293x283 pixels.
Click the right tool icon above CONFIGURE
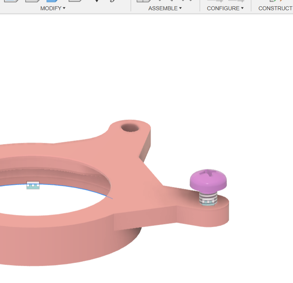(x=236, y=1)
